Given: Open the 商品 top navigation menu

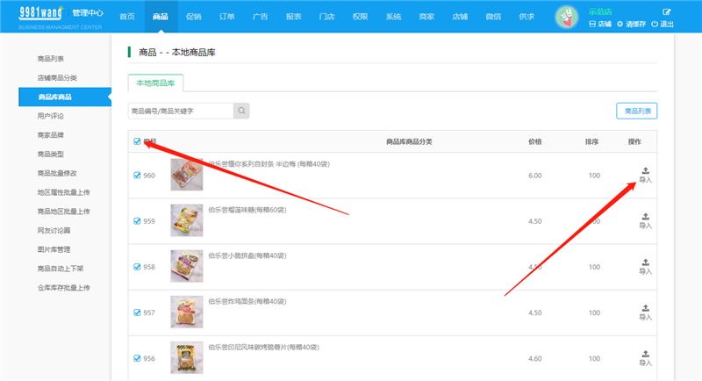Looking at the screenshot, I should [160, 17].
